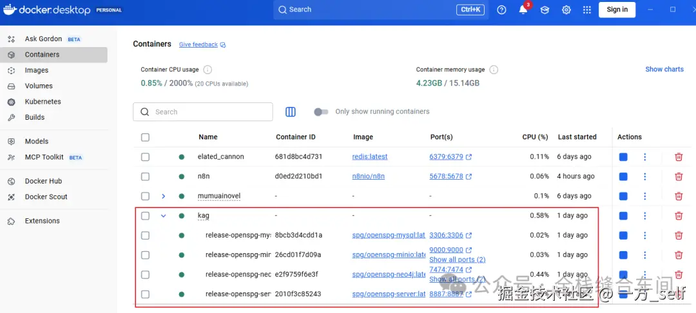The width and height of the screenshot is (696, 313).
Task: Check the release-openspg-mysql row checkbox
Action: tap(145, 236)
